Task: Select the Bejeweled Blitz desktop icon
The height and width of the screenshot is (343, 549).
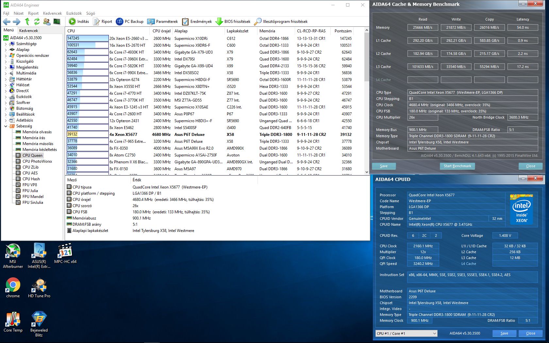Action: [39, 324]
